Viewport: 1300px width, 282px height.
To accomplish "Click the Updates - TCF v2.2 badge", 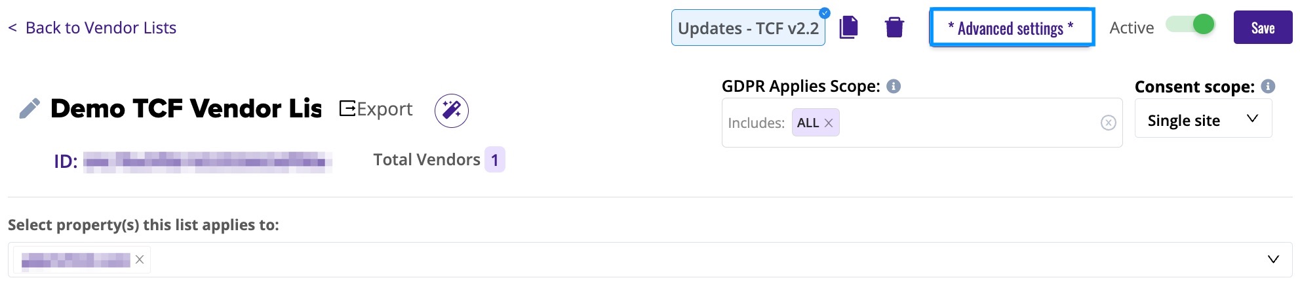I will (748, 28).
